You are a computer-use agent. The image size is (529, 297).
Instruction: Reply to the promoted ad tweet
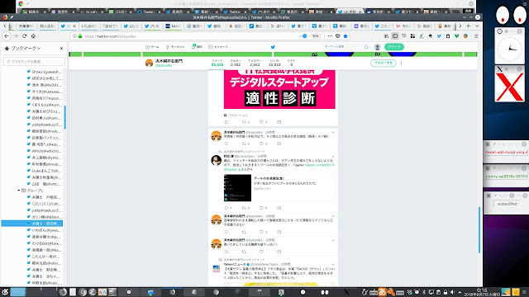pyautogui.click(x=226, y=122)
